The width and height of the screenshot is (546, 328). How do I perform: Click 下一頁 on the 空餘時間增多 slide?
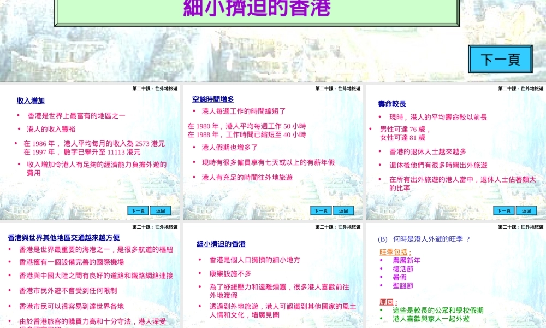tap(321, 210)
